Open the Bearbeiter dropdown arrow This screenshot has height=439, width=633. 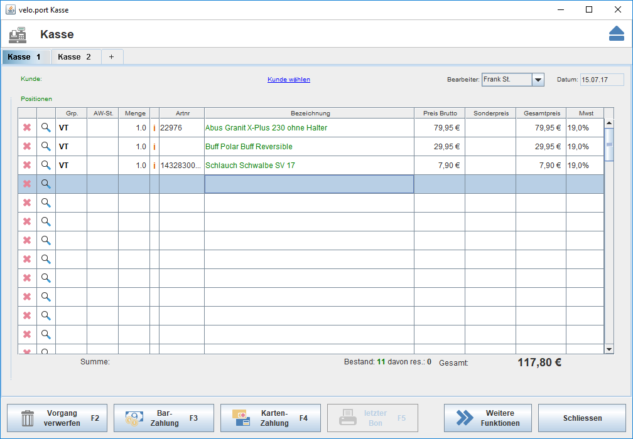click(538, 80)
